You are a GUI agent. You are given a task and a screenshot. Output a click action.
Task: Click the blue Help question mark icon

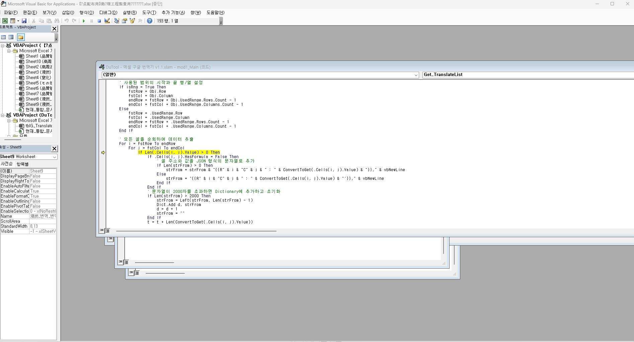(x=150, y=21)
